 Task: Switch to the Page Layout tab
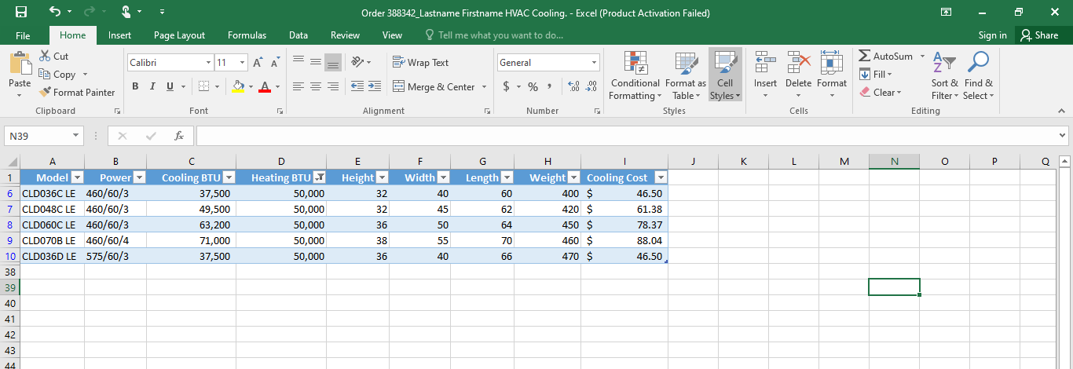click(x=179, y=35)
